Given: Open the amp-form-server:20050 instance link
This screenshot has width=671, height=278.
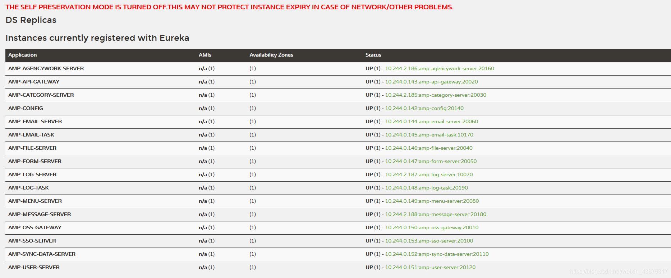Looking at the screenshot, I should click(431, 161).
